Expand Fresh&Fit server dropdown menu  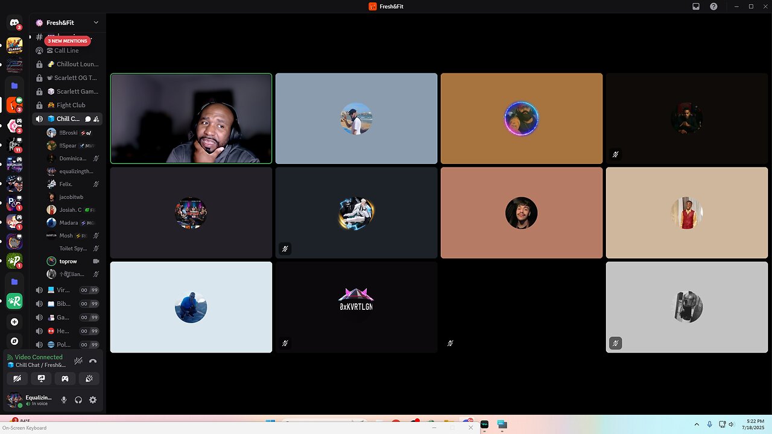(x=96, y=22)
